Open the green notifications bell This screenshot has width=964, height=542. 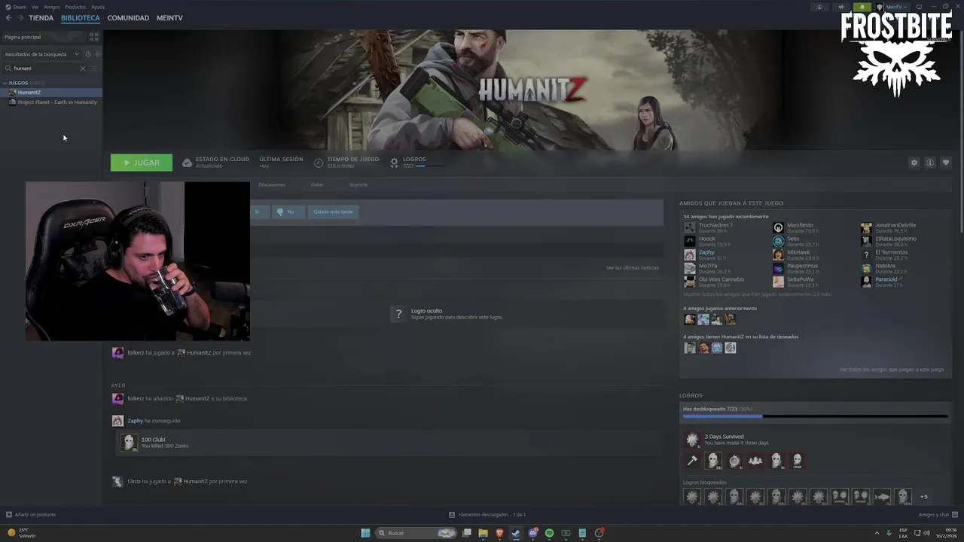(862, 7)
